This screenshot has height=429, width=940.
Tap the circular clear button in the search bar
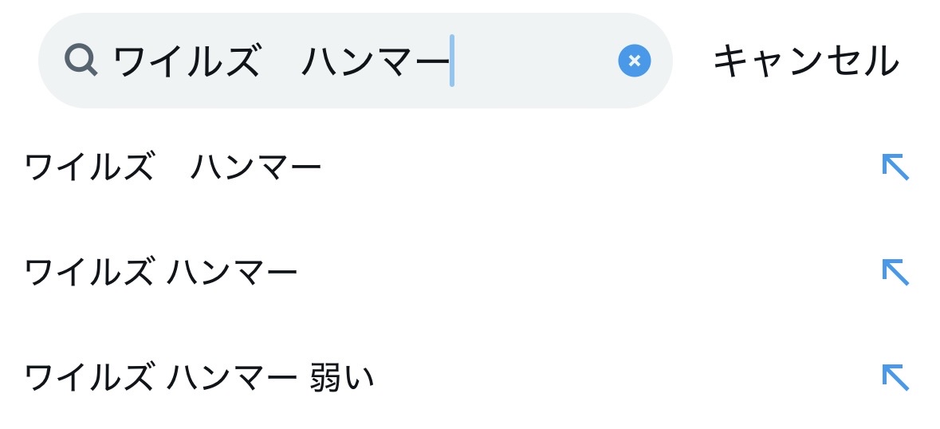click(x=635, y=61)
